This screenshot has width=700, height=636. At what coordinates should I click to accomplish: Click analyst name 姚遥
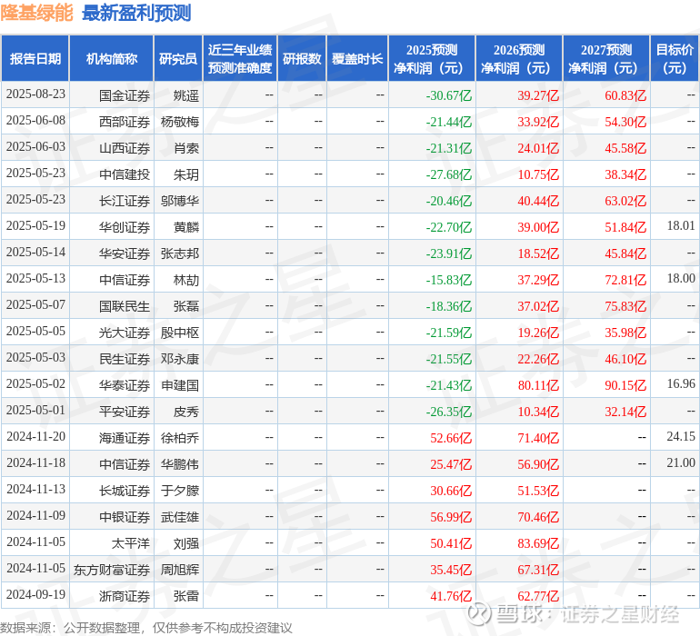[x=186, y=95]
